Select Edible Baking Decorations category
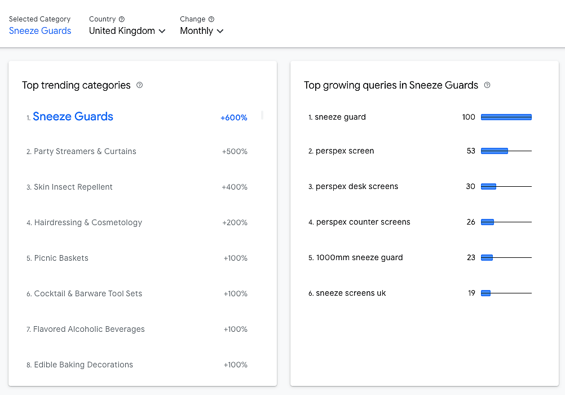 83,365
